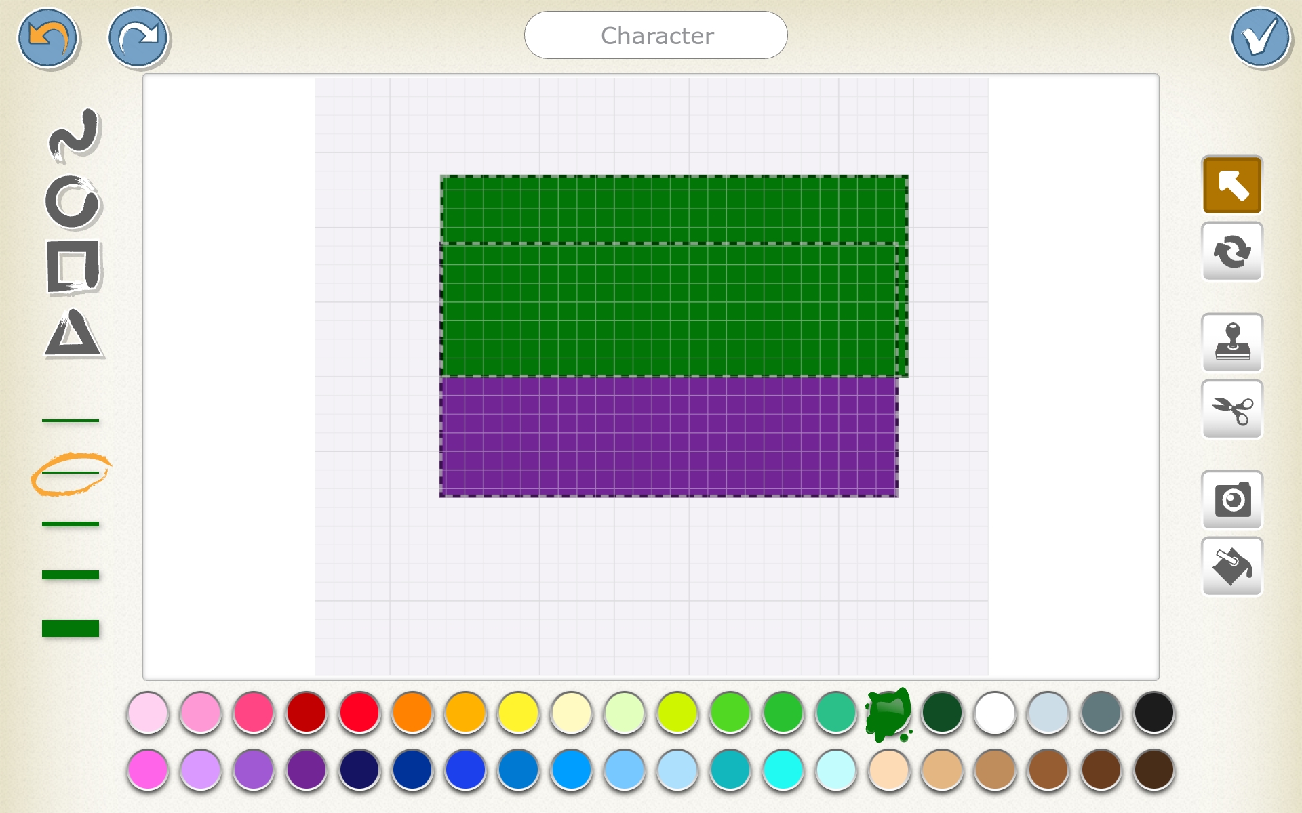Click the Character name field
Viewport: 1302px width, 813px height.
(655, 35)
